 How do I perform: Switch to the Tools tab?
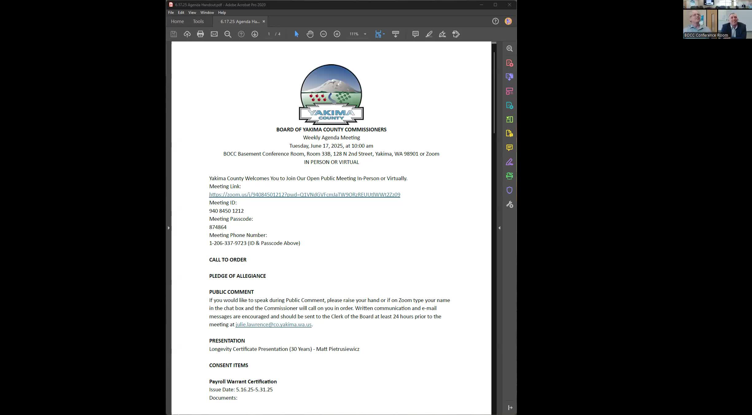[x=198, y=21]
